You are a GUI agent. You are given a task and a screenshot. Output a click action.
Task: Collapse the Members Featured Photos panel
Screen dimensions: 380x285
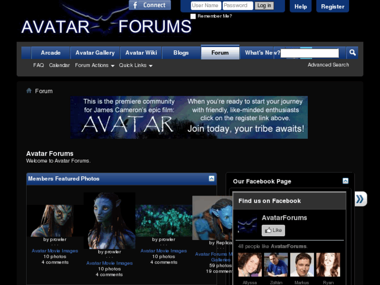(211, 178)
